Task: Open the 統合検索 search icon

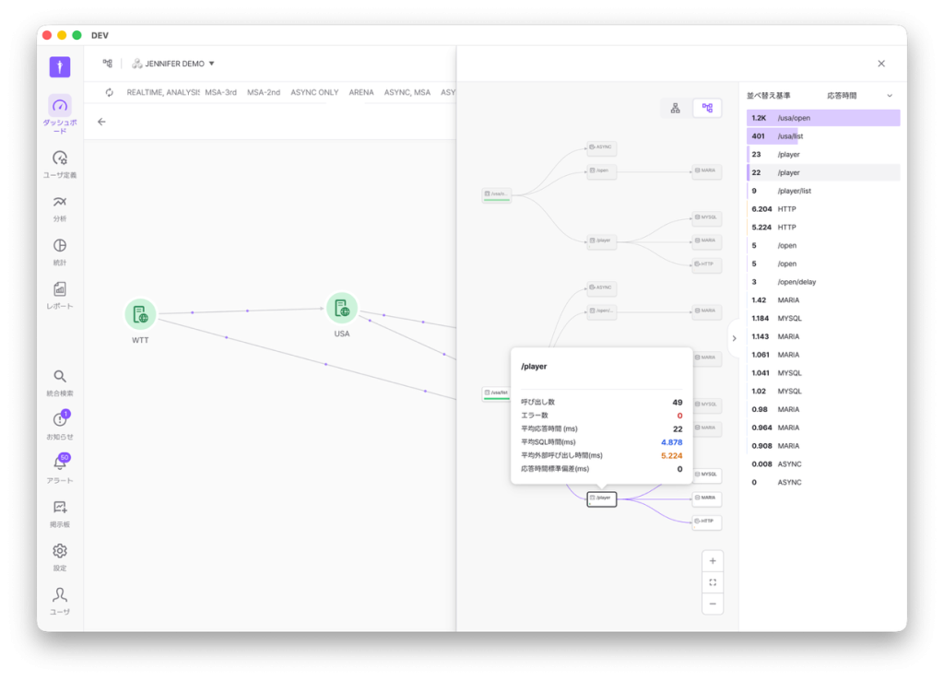Action: (x=59, y=377)
